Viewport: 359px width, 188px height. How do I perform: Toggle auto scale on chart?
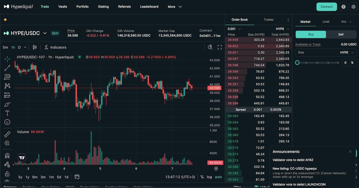218,177
